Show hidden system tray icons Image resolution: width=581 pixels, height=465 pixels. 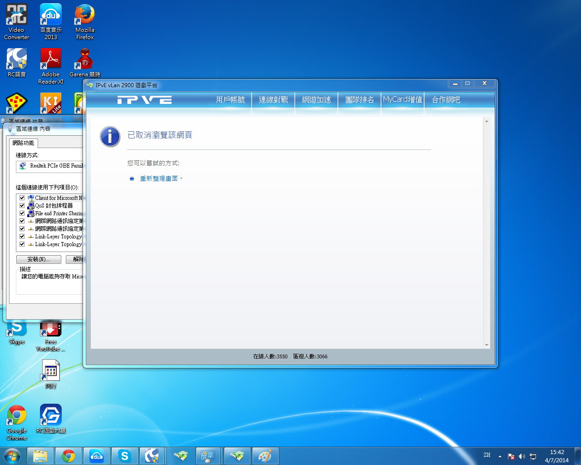pyautogui.click(x=500, y=456)
